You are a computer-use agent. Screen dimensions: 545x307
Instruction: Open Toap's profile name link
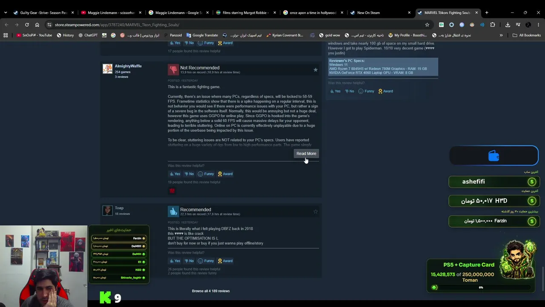pyautogui.click(x=119, y=208)
